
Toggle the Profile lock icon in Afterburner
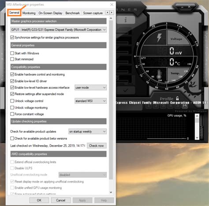click(177, 98)
